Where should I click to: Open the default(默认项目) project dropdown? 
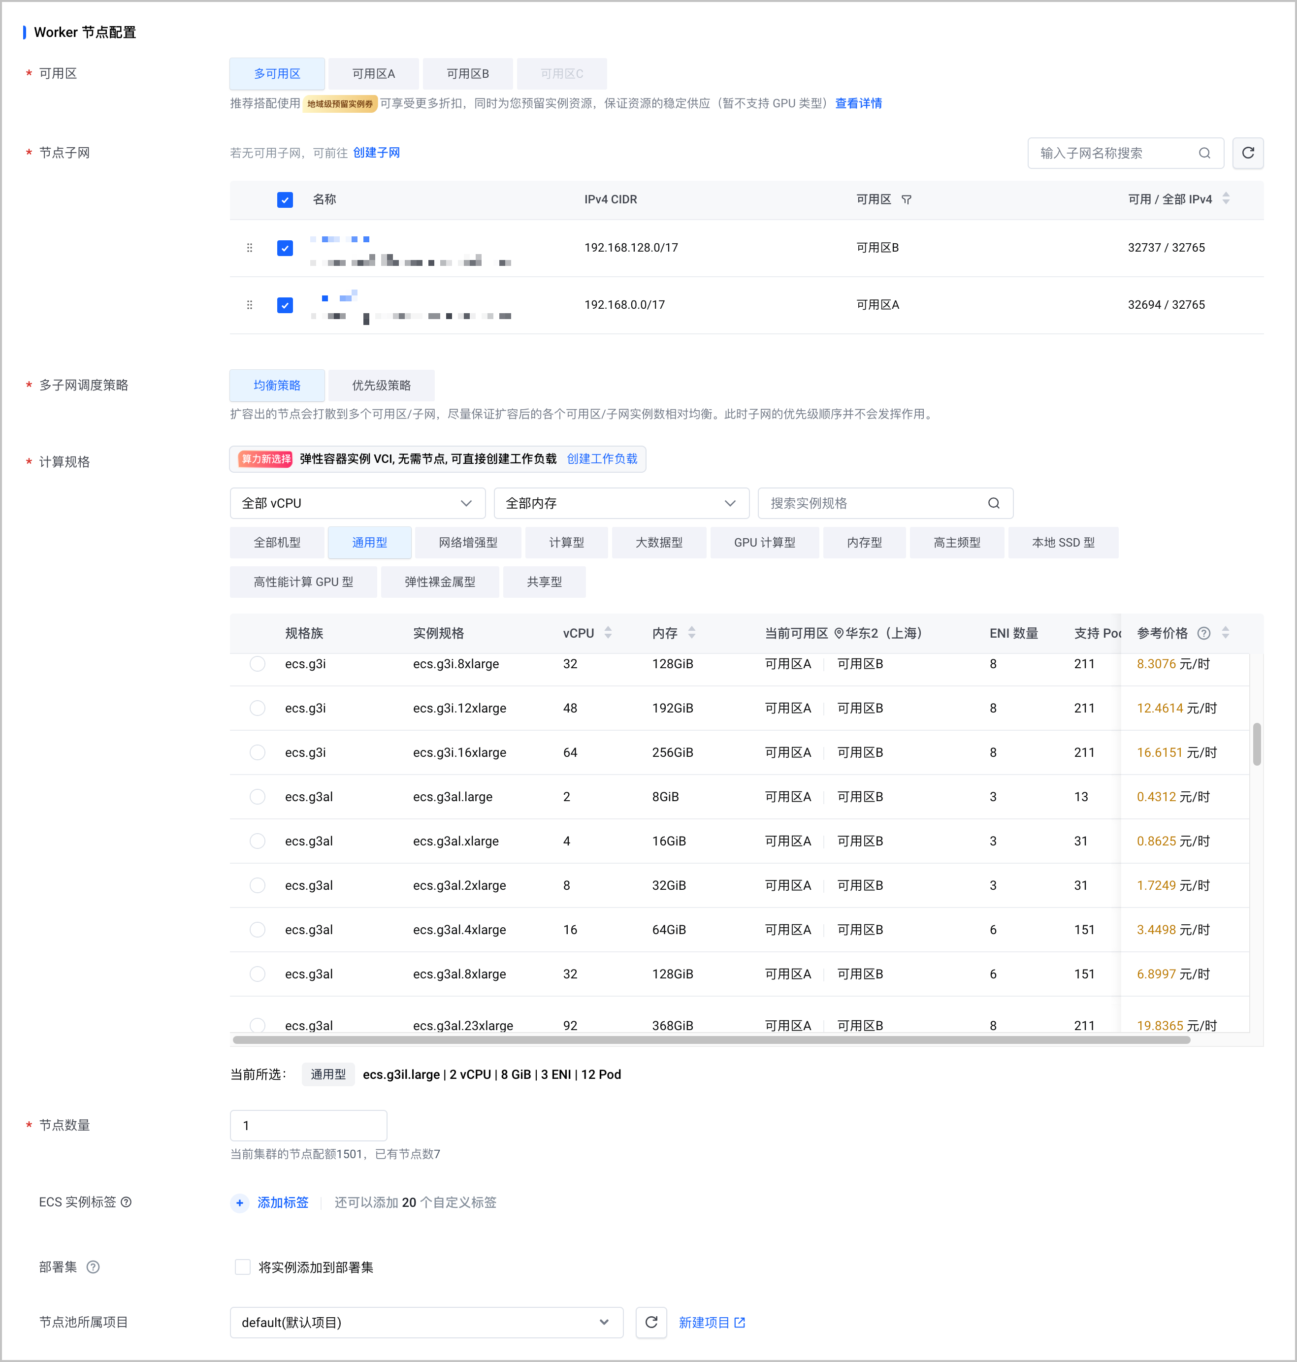tap(426, 1322)
